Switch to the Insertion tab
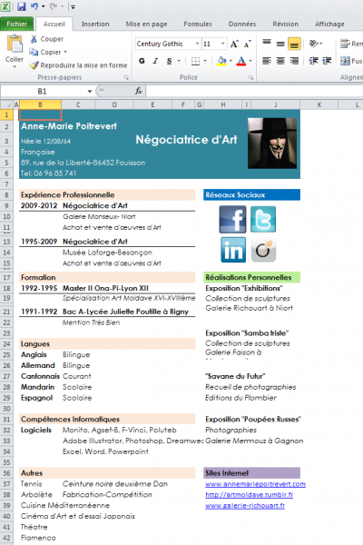Image resolution: width=363 pixels, height=545 pixels. [95, 24]
